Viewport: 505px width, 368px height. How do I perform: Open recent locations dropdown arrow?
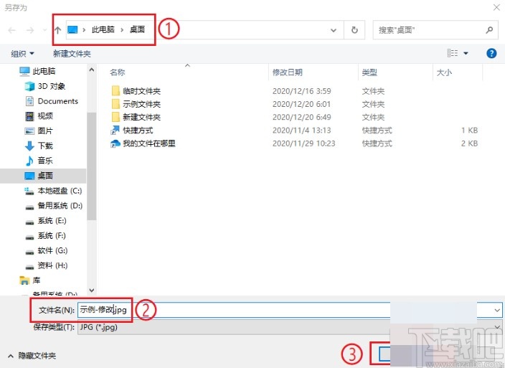click(44, 30)
